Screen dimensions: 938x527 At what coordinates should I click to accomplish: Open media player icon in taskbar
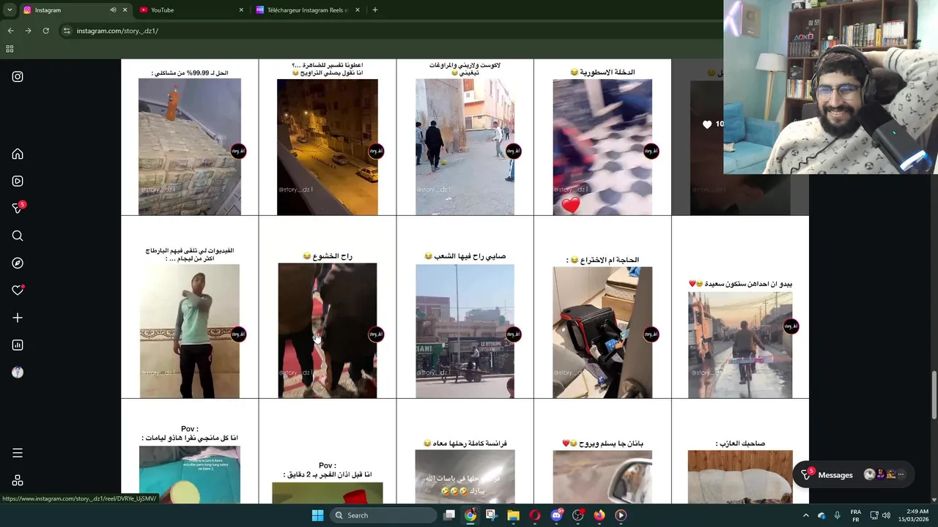coord(621,515)
